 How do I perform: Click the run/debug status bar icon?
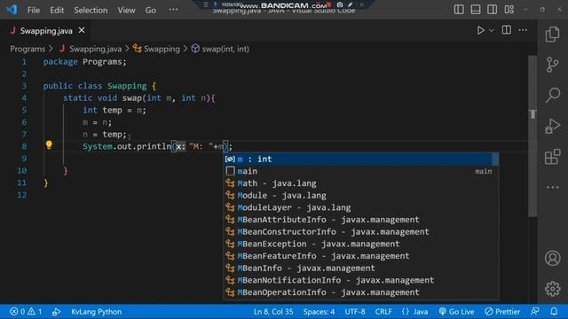(56, 311)
